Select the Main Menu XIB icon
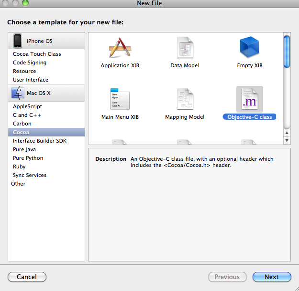Screen dimensions: 299x291 (x=120, y=99)
